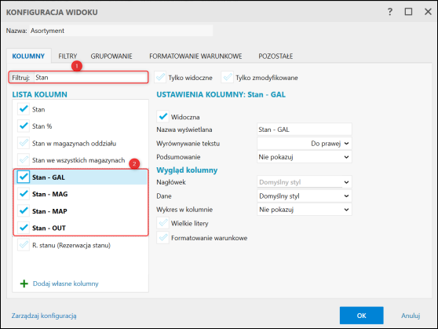Enable Tylko widoczne filter checkbox

tap(160, 77)
